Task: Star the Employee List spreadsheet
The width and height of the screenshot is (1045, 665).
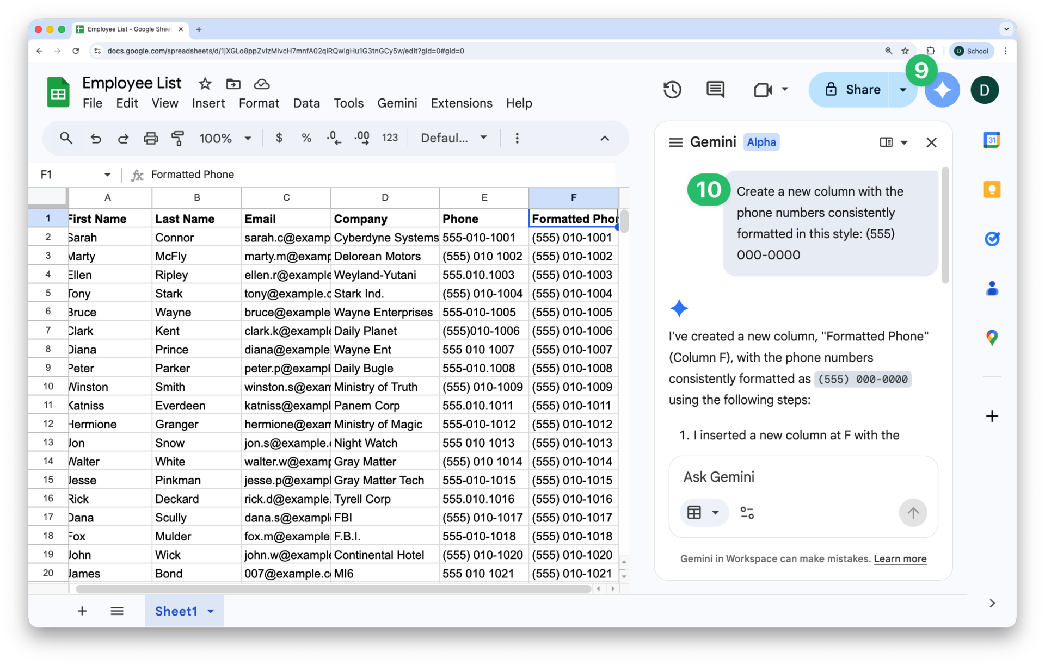Action: tap(205, 84)
